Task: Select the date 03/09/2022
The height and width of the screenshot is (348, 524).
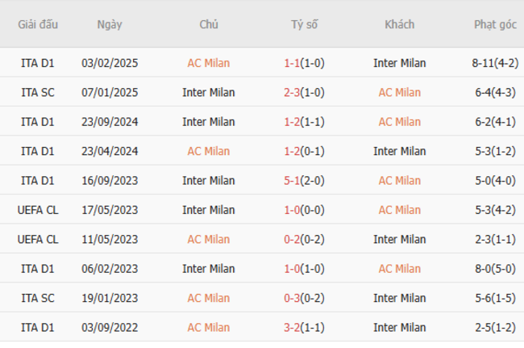Action: pyautogui.click(x=110, y=327)
